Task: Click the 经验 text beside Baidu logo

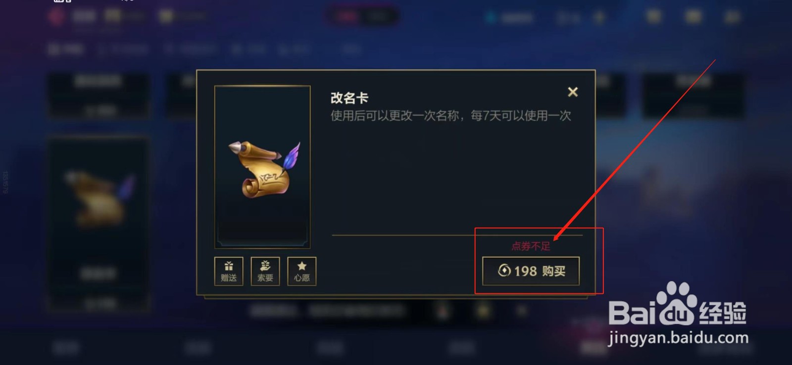Action: tap(722, 313)
